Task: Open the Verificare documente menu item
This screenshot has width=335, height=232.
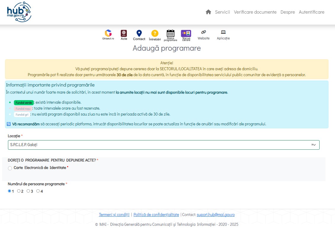Action: (255, 12)
